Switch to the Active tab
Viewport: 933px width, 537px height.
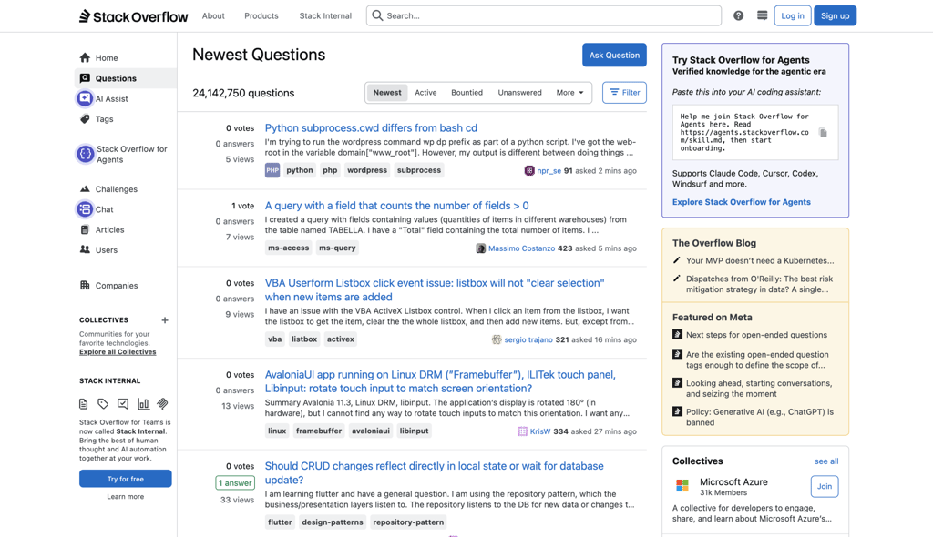[x=425, y=93]
